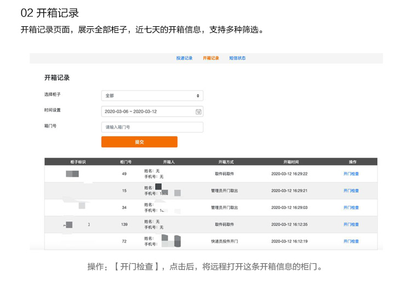Switch to the 投递记录 tab

pos(184,58)
